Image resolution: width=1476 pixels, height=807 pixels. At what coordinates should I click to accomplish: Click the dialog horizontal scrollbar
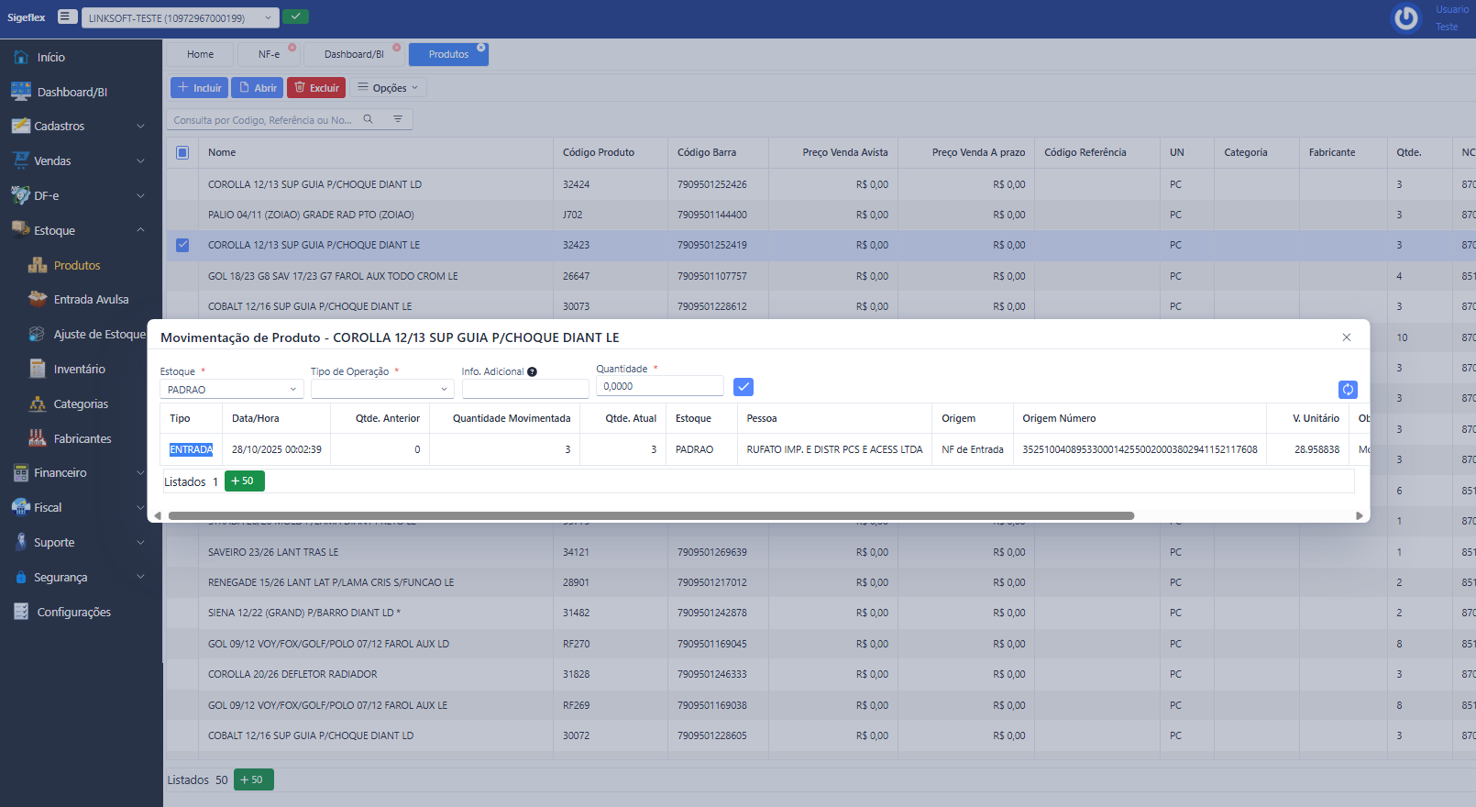coord(651,515)
